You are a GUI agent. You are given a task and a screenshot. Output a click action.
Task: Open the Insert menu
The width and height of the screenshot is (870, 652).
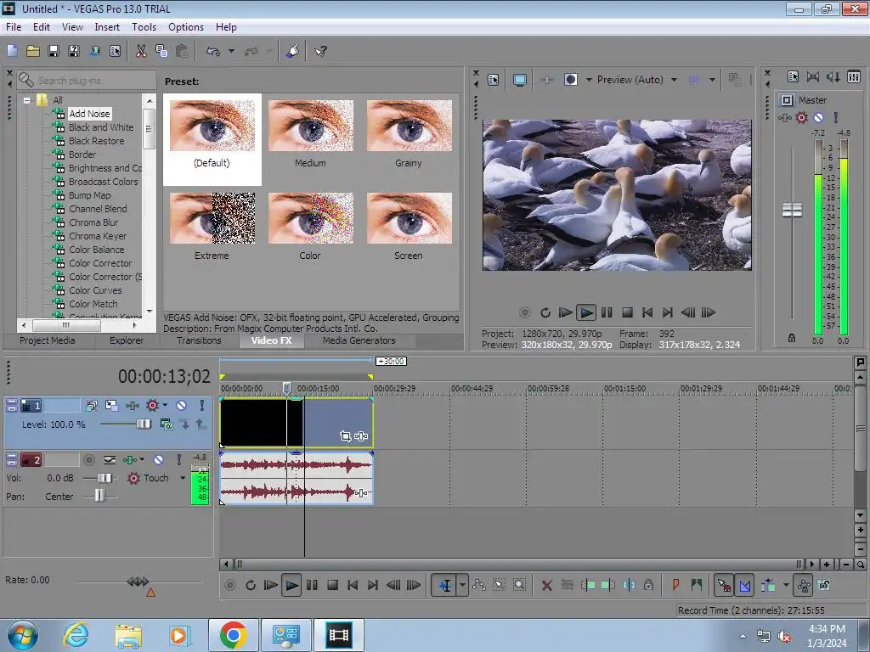pos(107,27)
